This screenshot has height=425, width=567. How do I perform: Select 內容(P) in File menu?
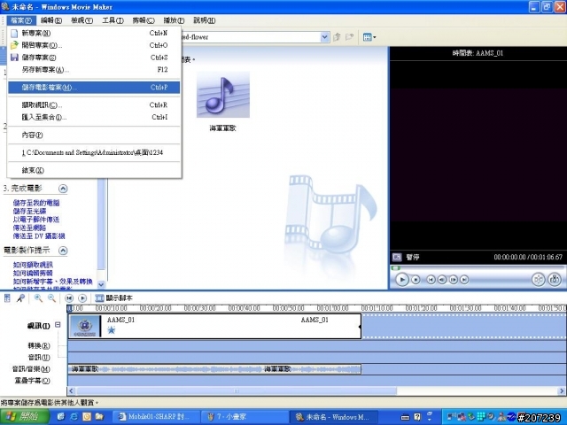coord(94,135)
